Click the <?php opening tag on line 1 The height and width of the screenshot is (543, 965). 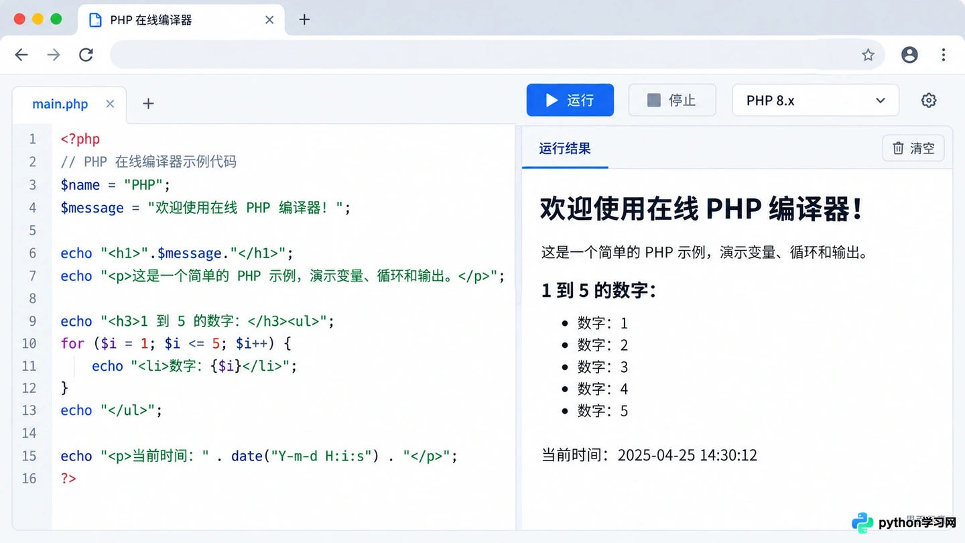click(80, 139)
